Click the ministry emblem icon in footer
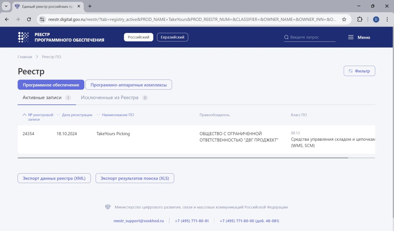 tap(108, 207)
